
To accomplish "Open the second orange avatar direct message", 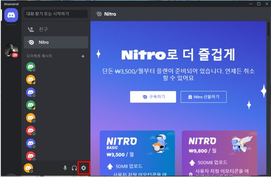I will [31, 118].
